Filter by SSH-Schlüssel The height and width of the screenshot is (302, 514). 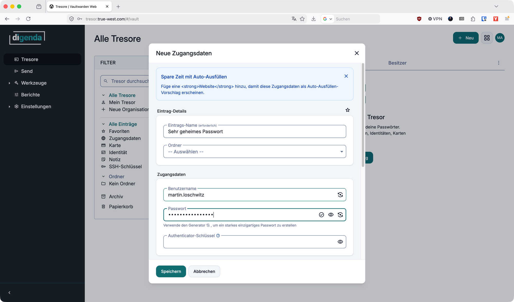pos(125,167)
